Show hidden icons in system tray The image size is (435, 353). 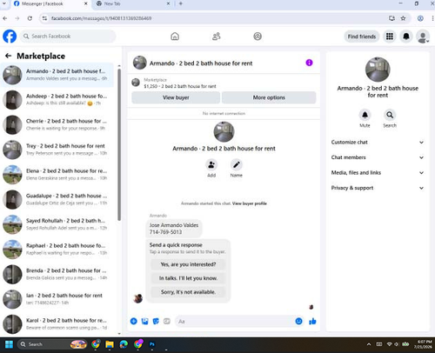click(369, 344)
